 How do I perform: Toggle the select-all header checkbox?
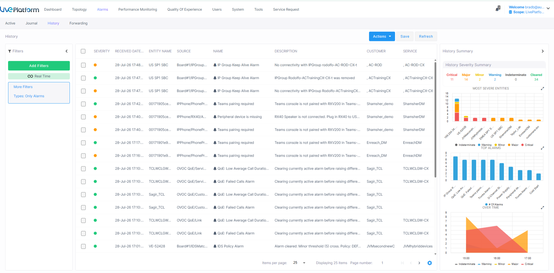(83, 51)
